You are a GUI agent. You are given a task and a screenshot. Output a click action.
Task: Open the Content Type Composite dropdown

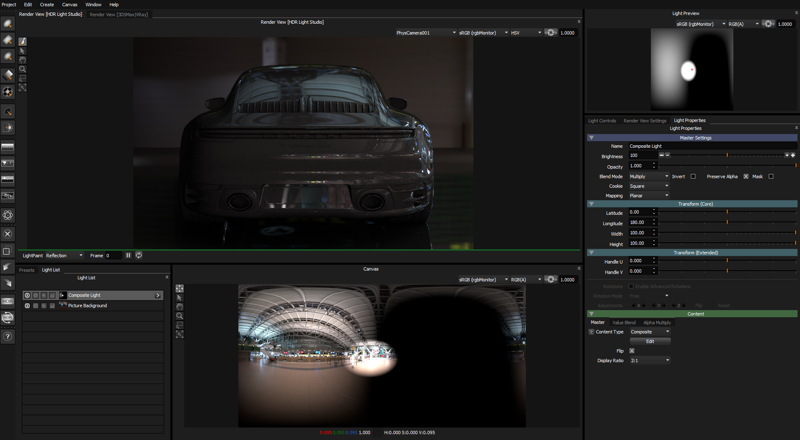650,332
